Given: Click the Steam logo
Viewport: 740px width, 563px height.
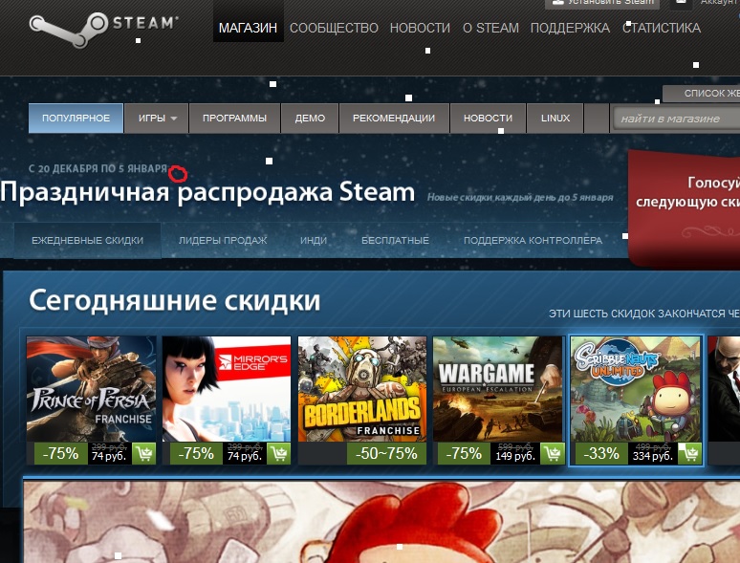Looking at the screenshot, I should [104, 30].
